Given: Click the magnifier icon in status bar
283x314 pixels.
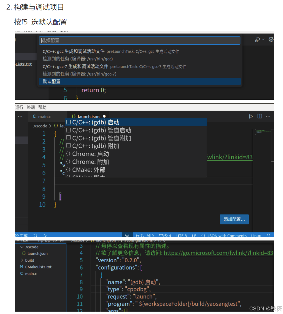Looking at the screenshot, I should pos(127,235).
